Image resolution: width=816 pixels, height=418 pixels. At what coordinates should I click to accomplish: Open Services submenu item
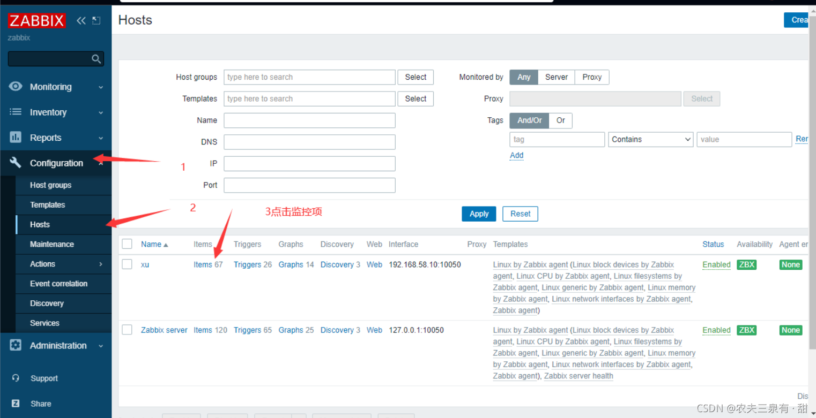(44, 323)
